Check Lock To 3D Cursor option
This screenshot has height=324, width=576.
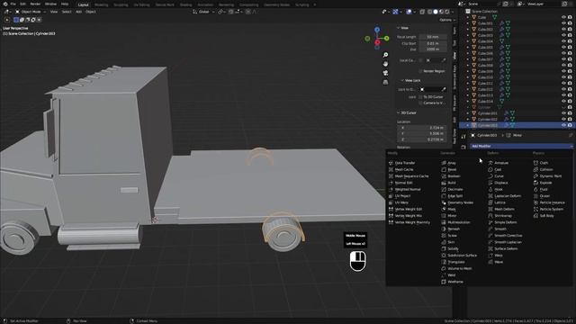pos(420,97)
